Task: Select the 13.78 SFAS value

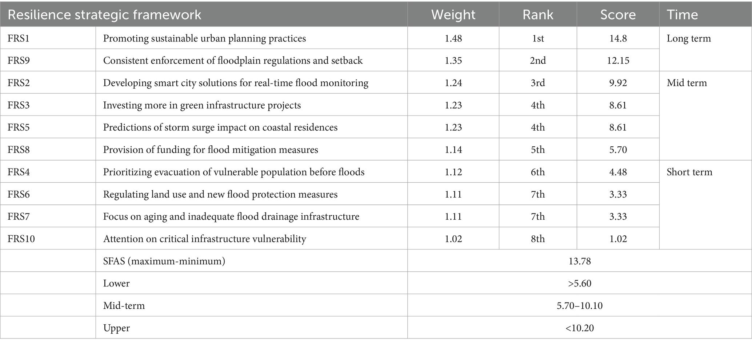Action: pos(579,261)
